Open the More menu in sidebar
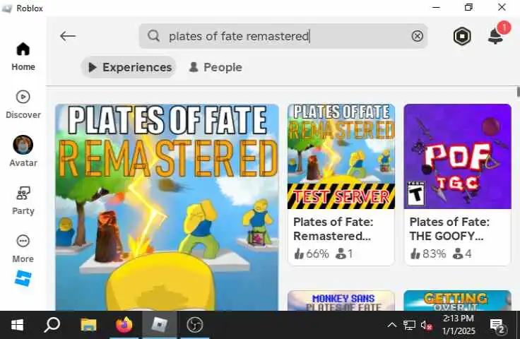This screenshot has width=520, height=339. [x=23, y=249]
